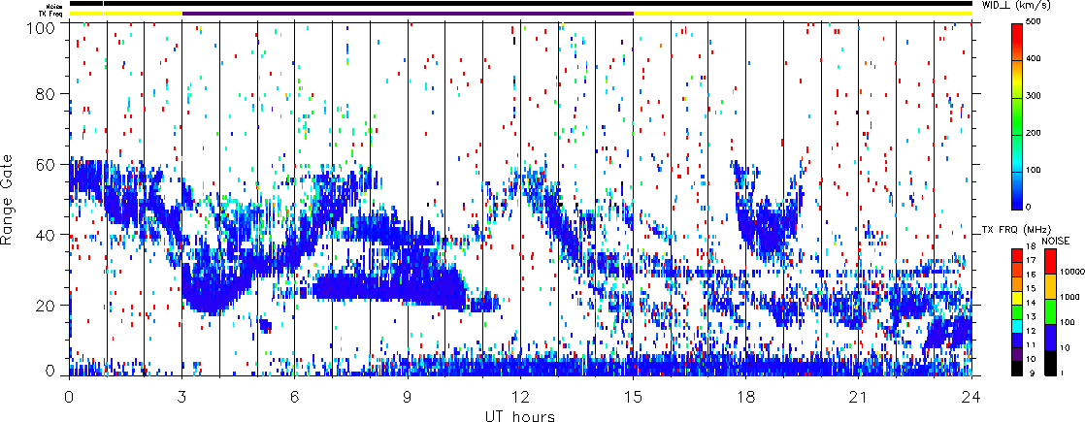1085x422 pixels.
Task: Click the '3' tick on UT hours axis
Action: (x=182, y=397)
